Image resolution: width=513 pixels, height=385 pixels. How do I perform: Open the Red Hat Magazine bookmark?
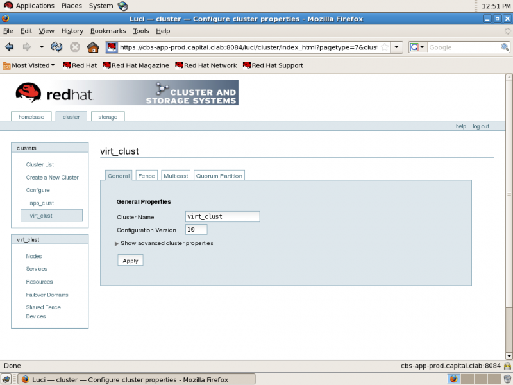[x=136, y=65]
